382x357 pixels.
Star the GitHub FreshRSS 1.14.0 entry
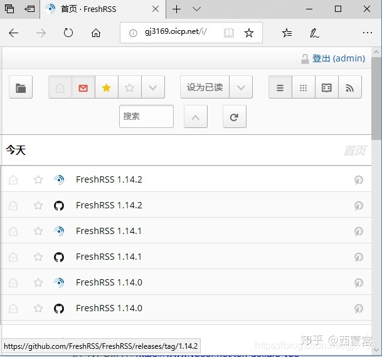[x=38, y=309]
